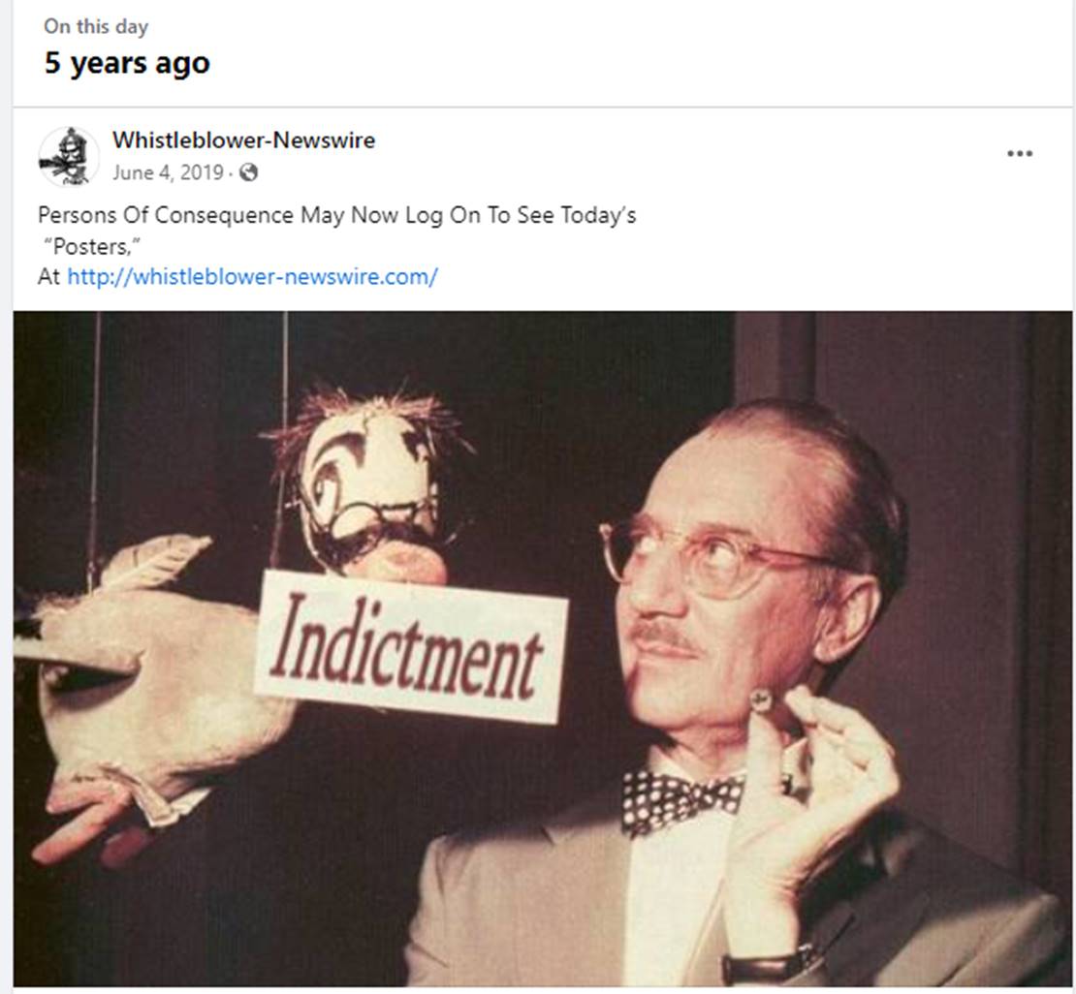Screen dimensions: 1076x994
Task: Follow the whistleblower-newswire.com link
Action: [x=252, y=277]
